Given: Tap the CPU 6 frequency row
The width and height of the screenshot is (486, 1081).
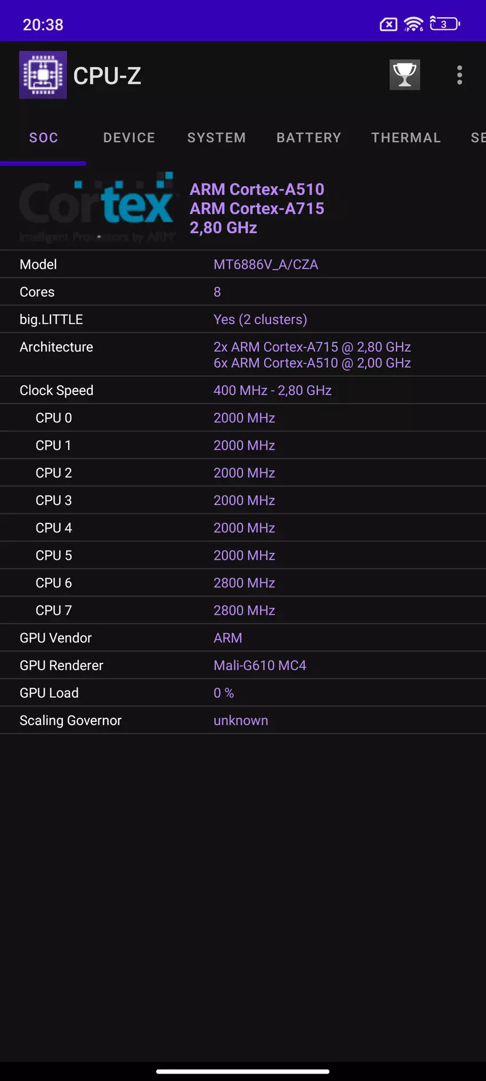Looking at the screenshot, I should 243,583.
